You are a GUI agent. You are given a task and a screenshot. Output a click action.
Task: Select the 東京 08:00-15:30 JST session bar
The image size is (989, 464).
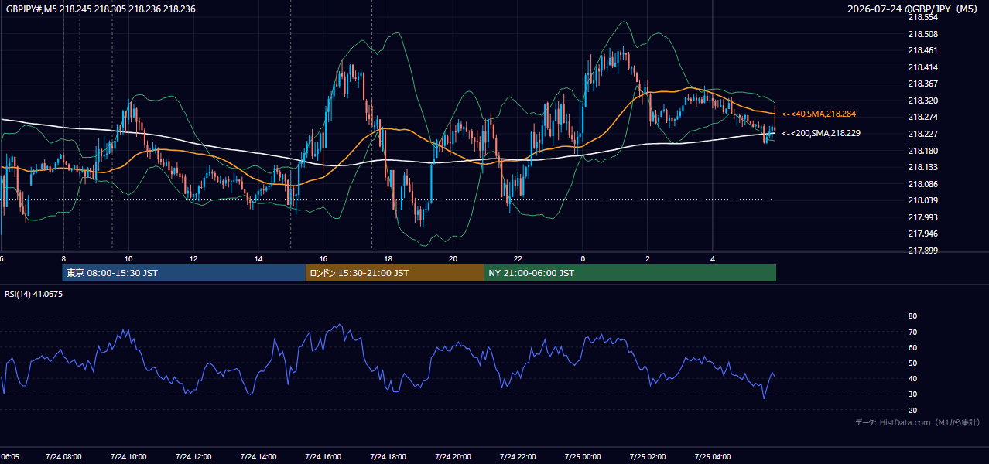click(184, 273)
